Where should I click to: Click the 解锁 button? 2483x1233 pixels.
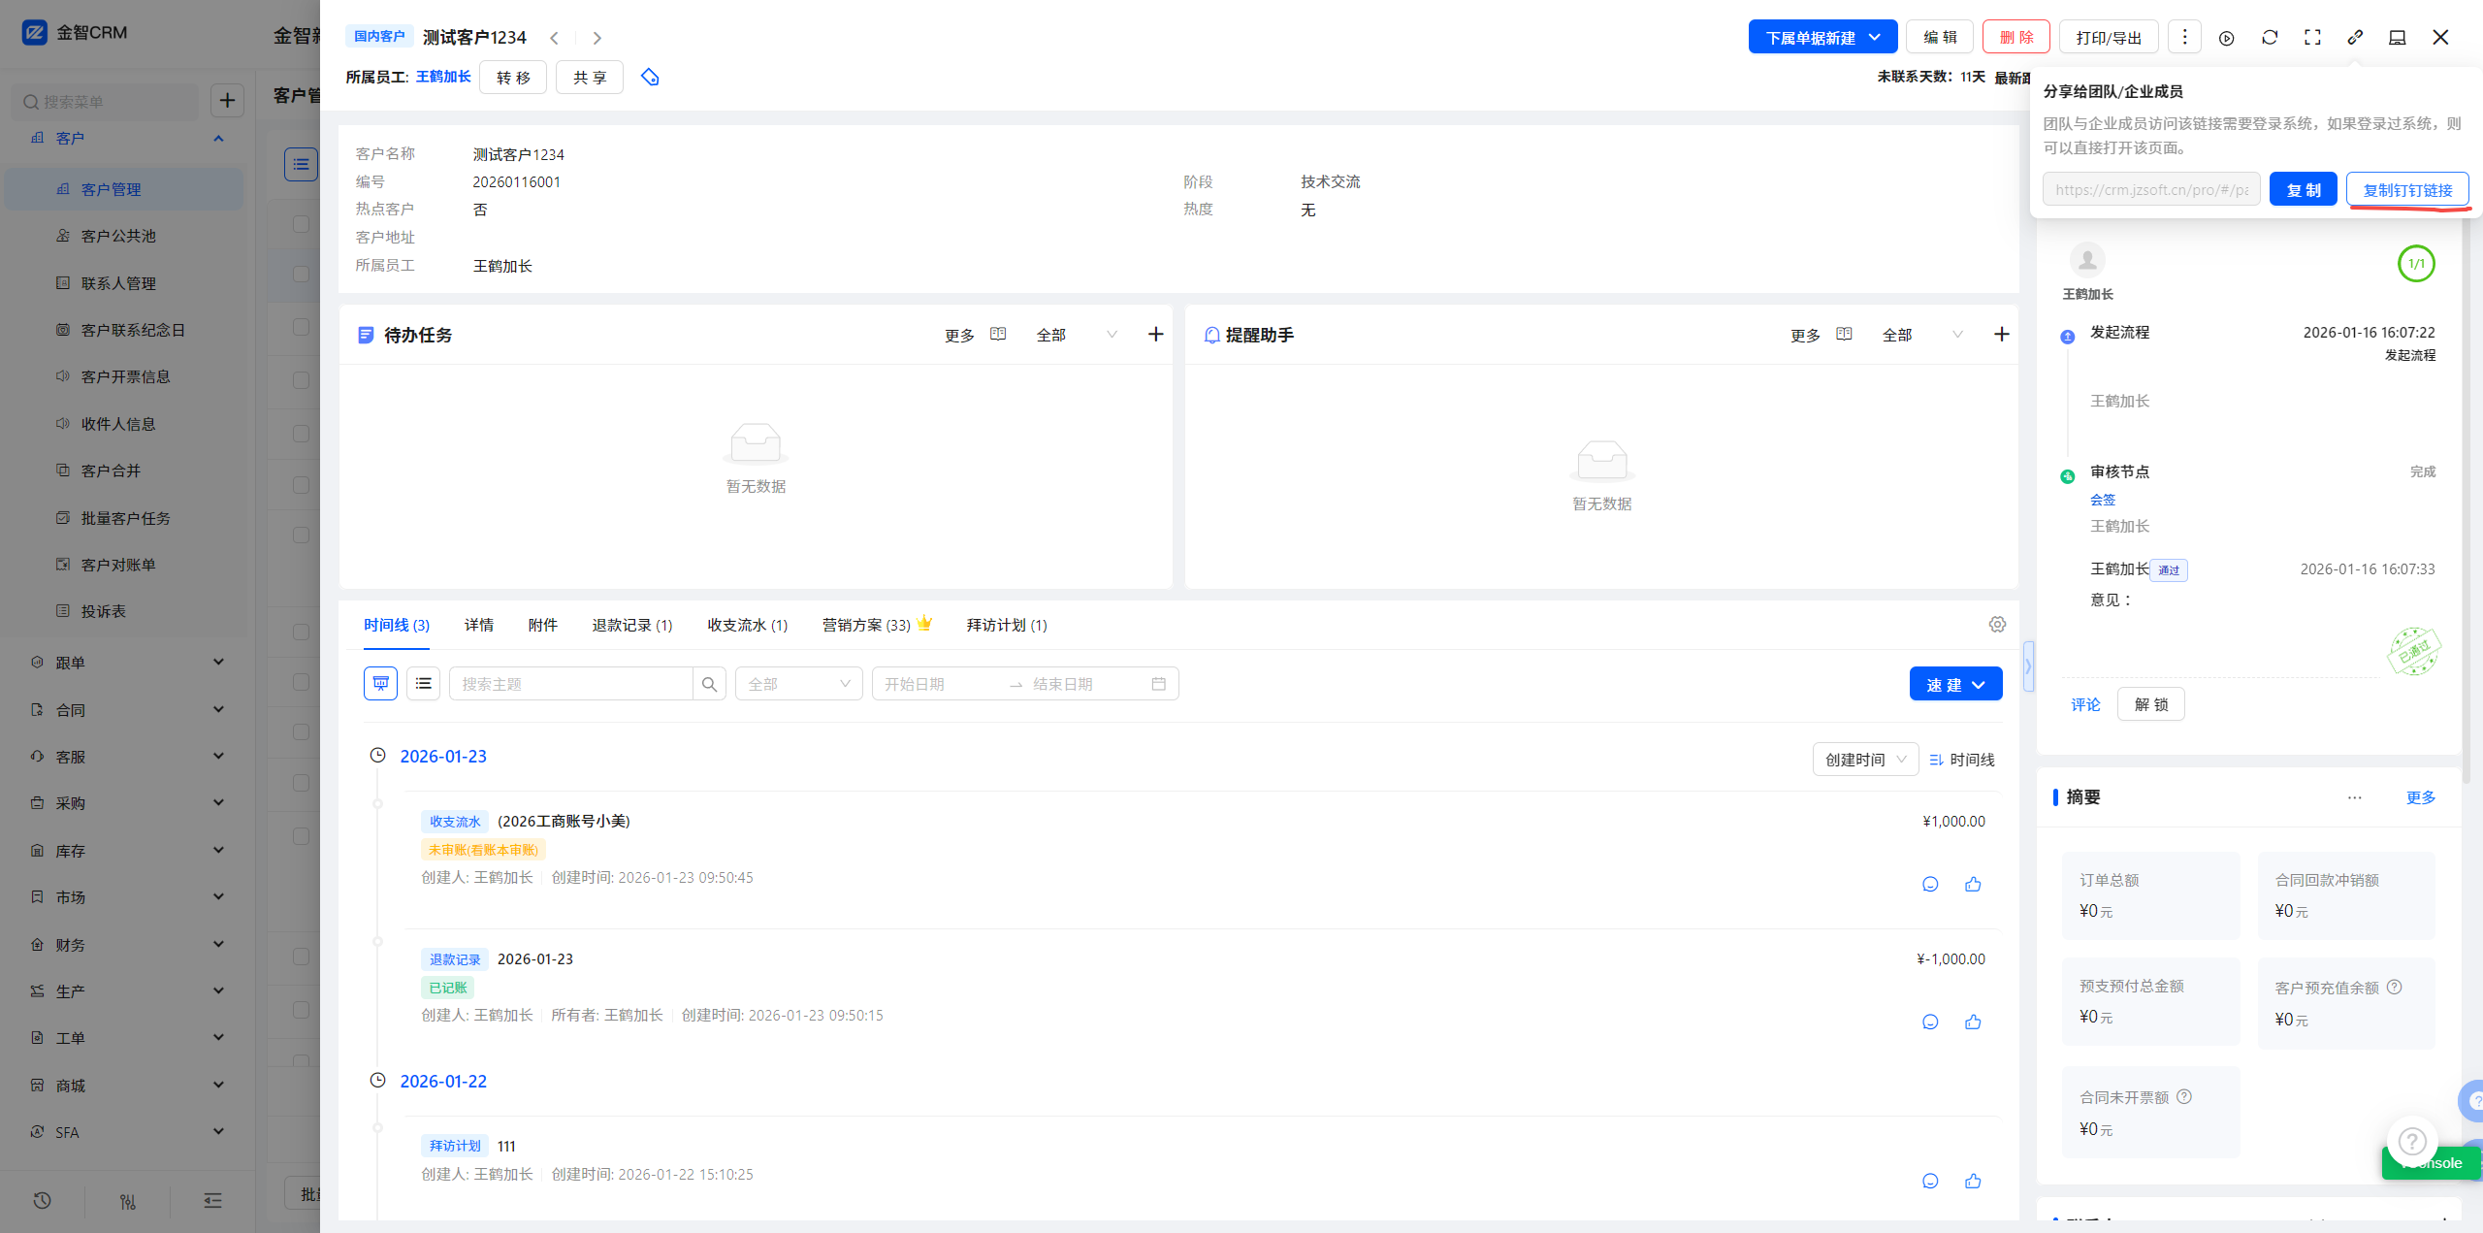2150,704
